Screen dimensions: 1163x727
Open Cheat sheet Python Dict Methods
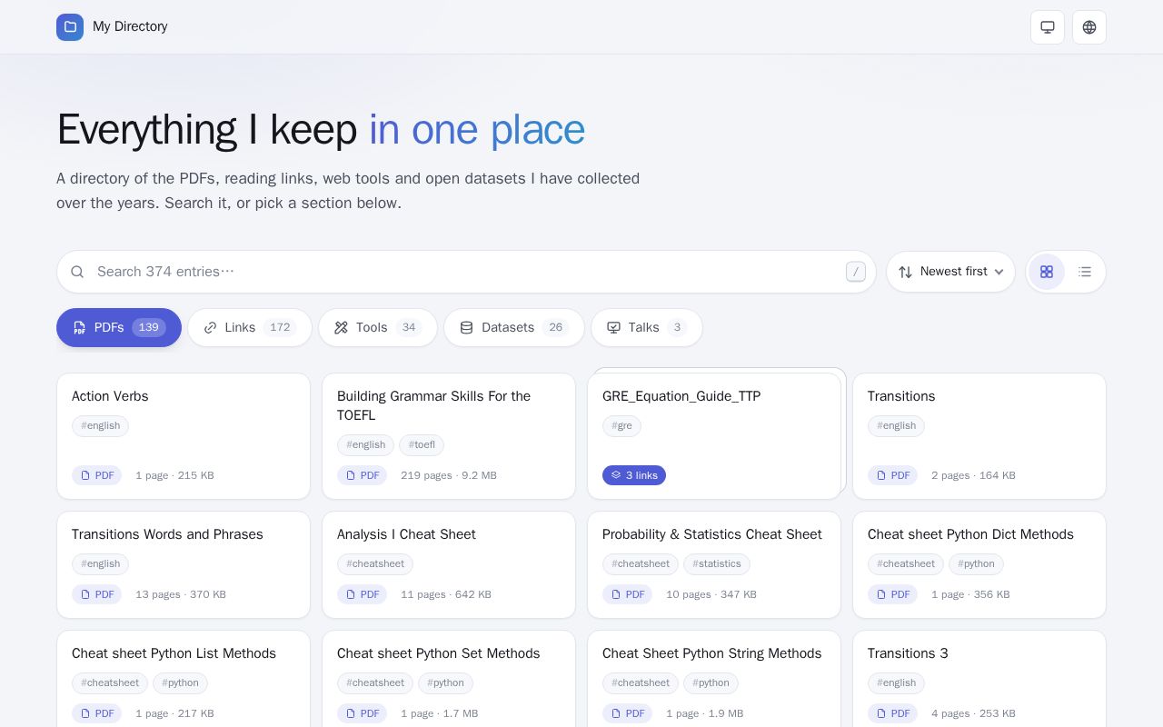(x=979, y=564)
